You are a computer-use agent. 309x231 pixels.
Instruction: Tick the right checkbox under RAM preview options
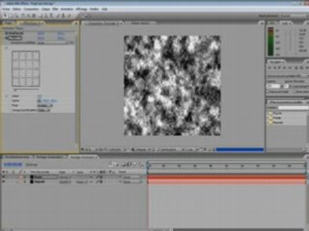pos(294,91)
